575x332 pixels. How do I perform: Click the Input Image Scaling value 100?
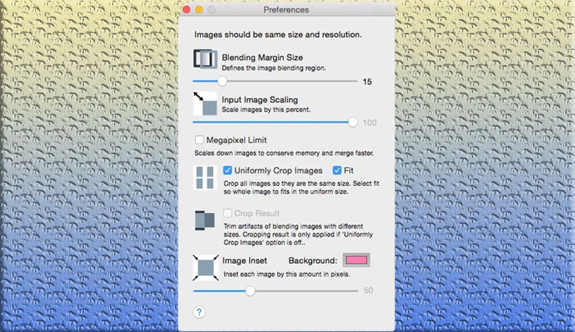(x=369, y=123)
